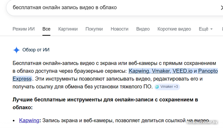Open the Картинки tab

coord(68,29)
